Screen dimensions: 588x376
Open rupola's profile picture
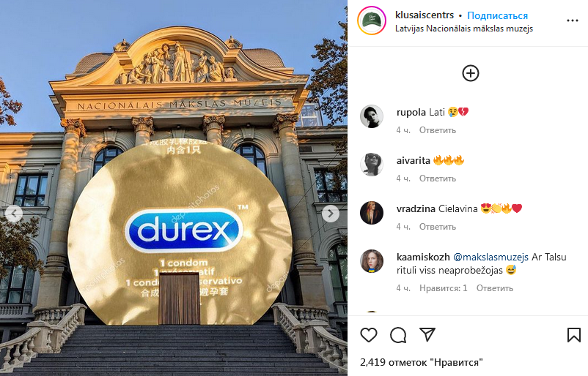point(372,116)
